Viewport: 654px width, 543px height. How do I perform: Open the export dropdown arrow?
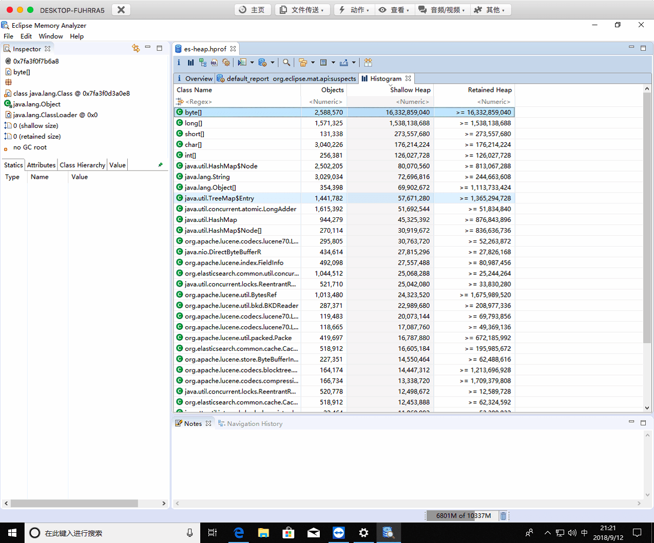354,63
